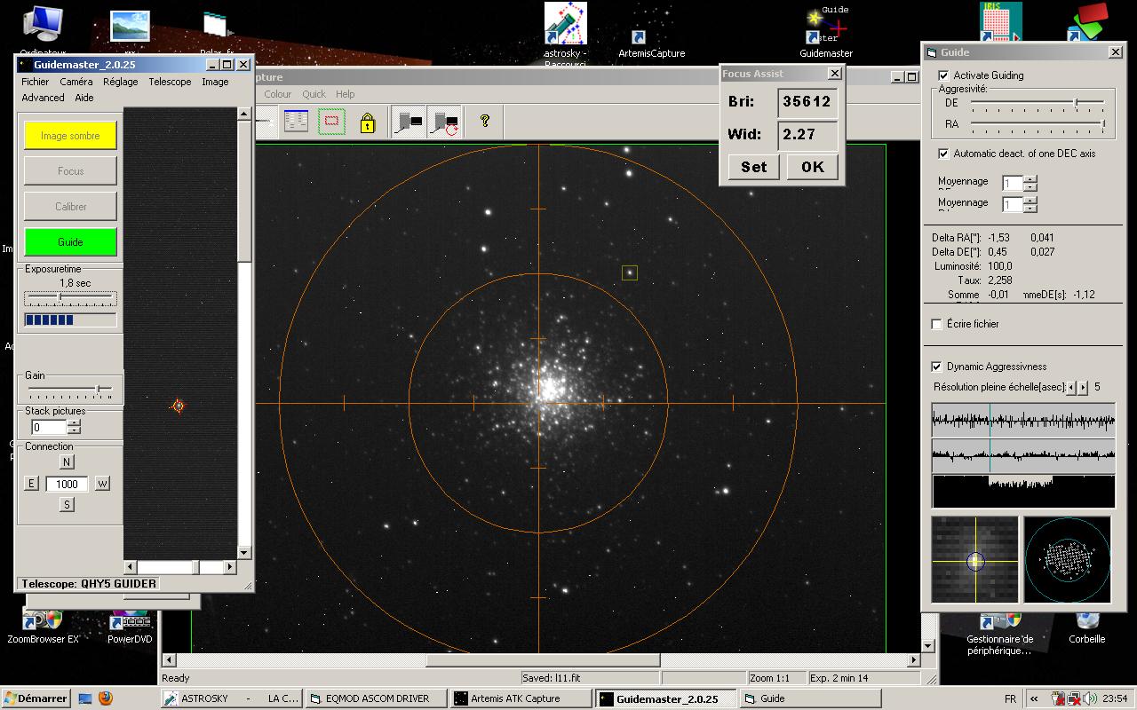
Task: Open the Telescope menu in Guidemaster
Action: (170, 82)
